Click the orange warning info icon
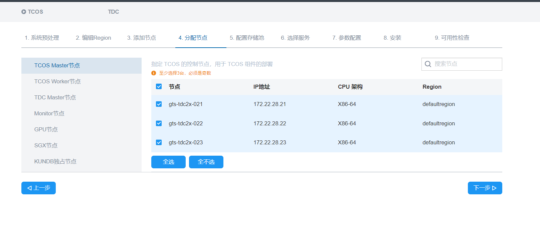This screenshot has width=540, height=245. (x=154, y=73)
